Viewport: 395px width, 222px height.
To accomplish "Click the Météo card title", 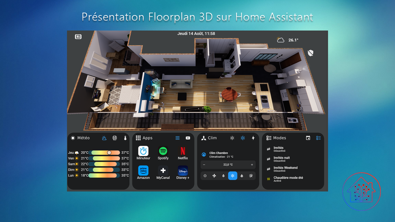I will [84, 138].
